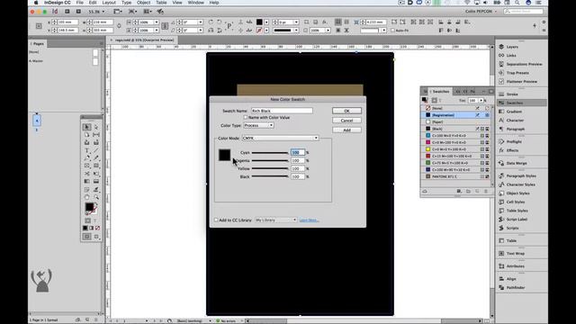
Task: Select the Zoom tool in the toolbox
Action: pos(96,197)
